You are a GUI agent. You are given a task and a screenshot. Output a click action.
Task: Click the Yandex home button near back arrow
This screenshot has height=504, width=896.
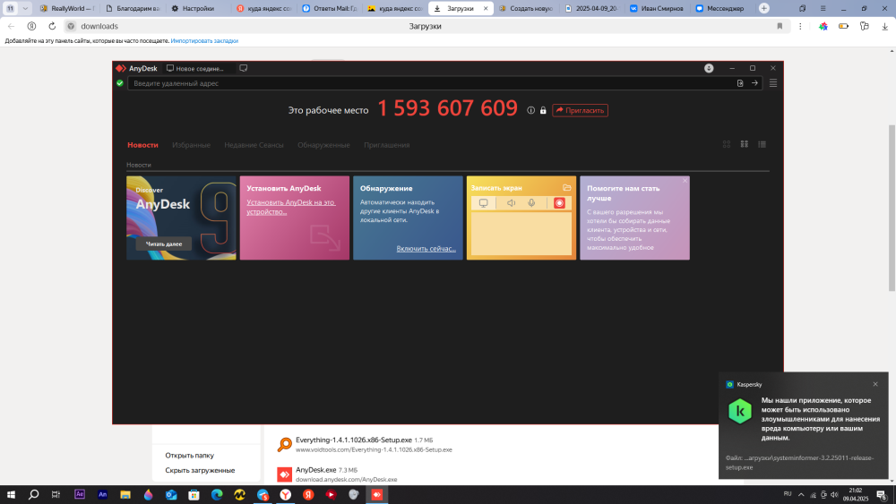(31, 26)
